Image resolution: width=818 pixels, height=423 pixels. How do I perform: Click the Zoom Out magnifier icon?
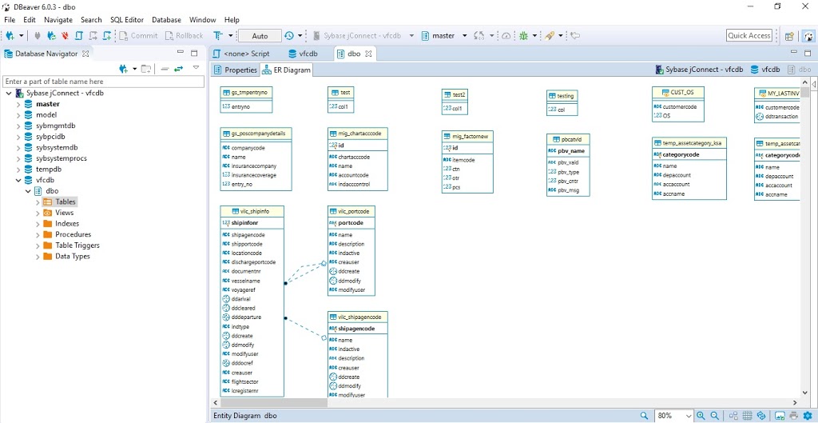click(x=715, y=416)
